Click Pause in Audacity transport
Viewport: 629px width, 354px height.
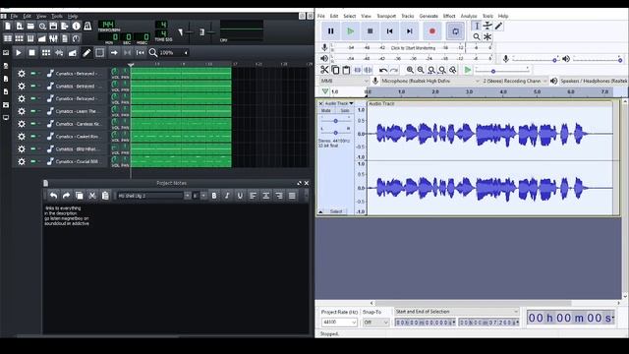click(x=330, y=30)
